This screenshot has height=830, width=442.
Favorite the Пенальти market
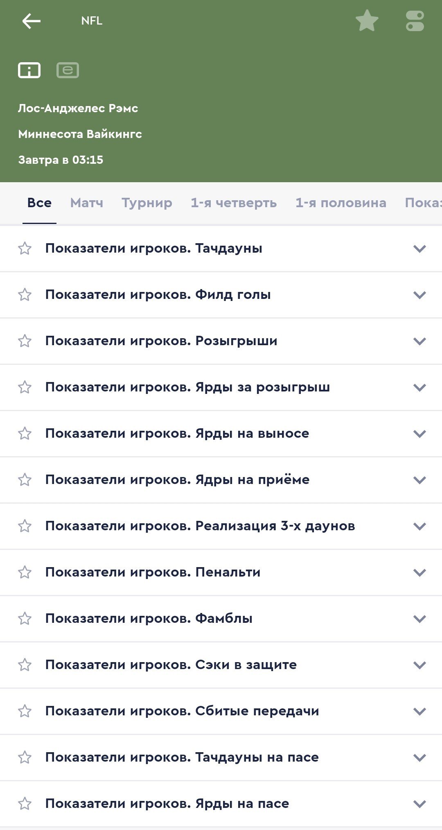[25, 572]
